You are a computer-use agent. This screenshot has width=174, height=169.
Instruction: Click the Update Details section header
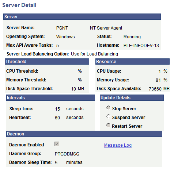(132, 98)
